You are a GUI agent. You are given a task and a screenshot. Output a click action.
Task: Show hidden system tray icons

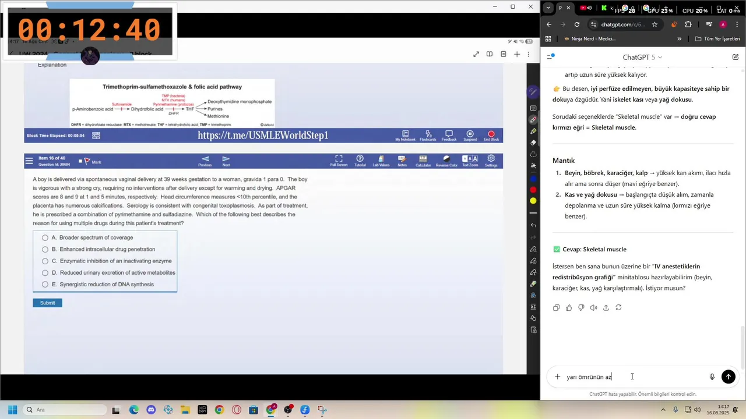coord(663,410)
